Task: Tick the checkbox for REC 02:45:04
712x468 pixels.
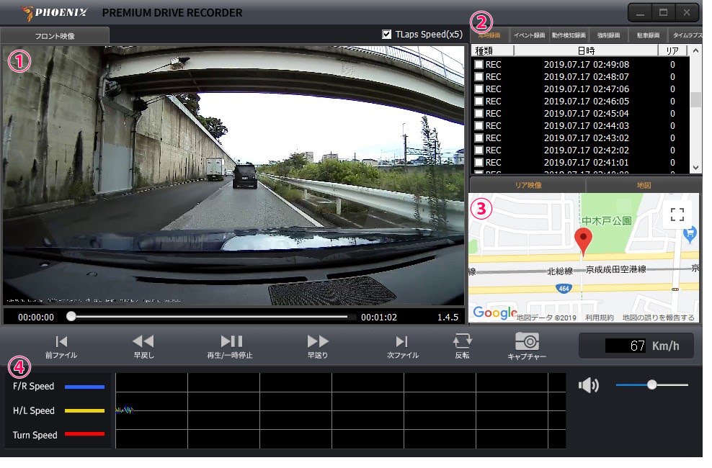Action: [x=479, y=114]
